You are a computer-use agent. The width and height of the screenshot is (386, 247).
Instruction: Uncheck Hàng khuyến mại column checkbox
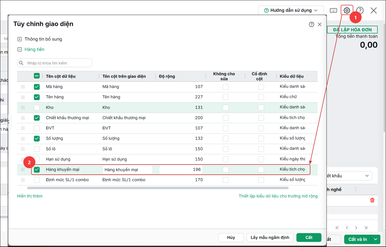tap(37, 170)
